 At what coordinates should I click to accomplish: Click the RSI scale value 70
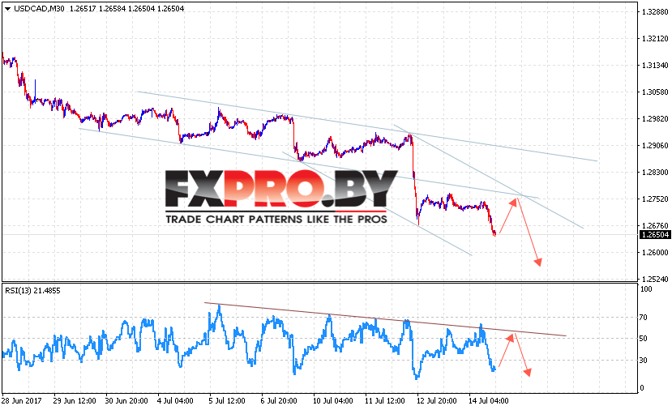pyautogui.click(x=644, y=318)
